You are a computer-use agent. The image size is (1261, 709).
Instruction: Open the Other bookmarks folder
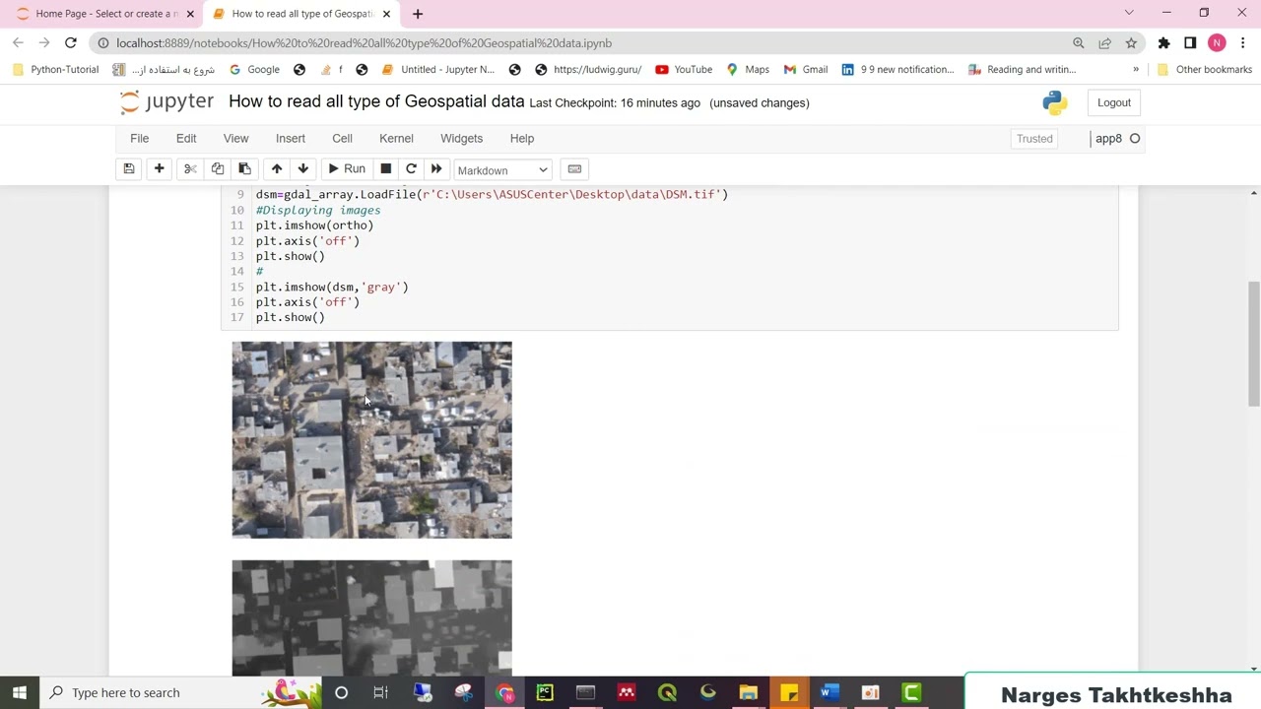[1204, 70]
